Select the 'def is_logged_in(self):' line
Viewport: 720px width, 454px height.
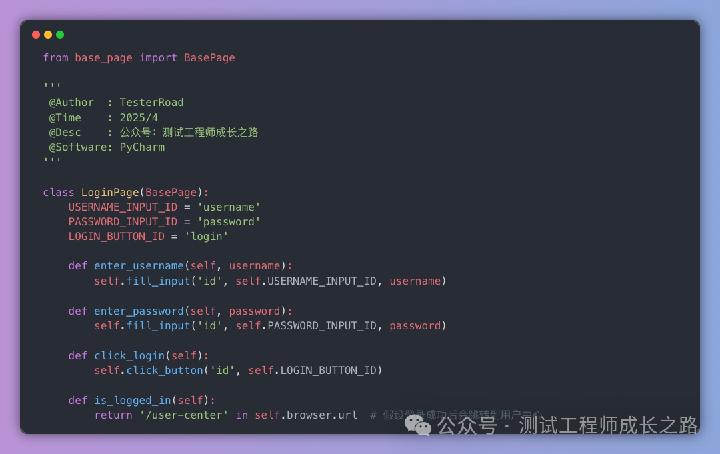click(x=142, y=400)
